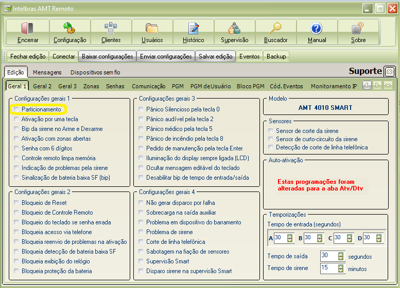Click the Encerrar door icon
Screen dimensions: 400x288
pyautogui.click(x=27, y=28)
